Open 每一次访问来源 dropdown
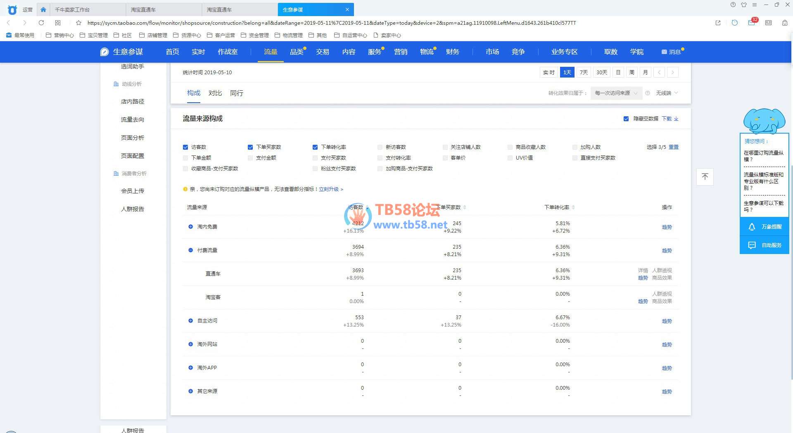The width and height of the screenshot is (793, 433). 616,93
